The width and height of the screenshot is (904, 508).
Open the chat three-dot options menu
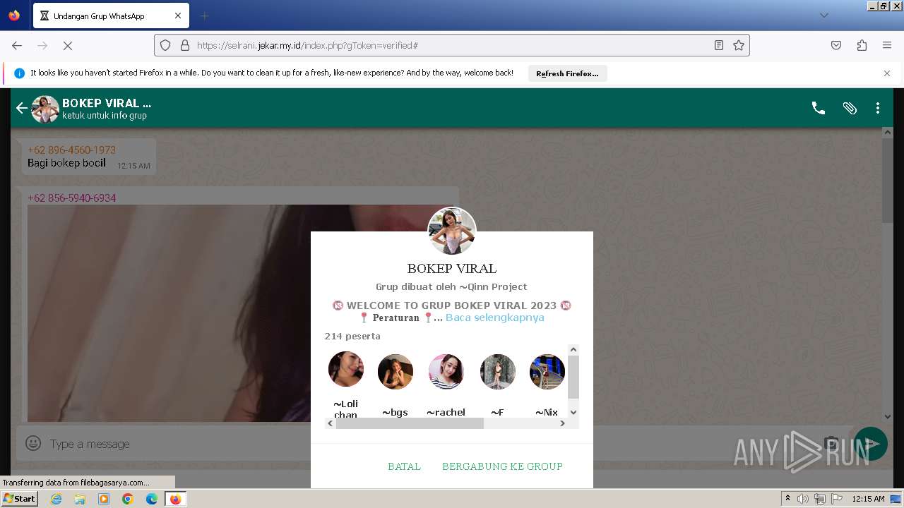point(878,108)
